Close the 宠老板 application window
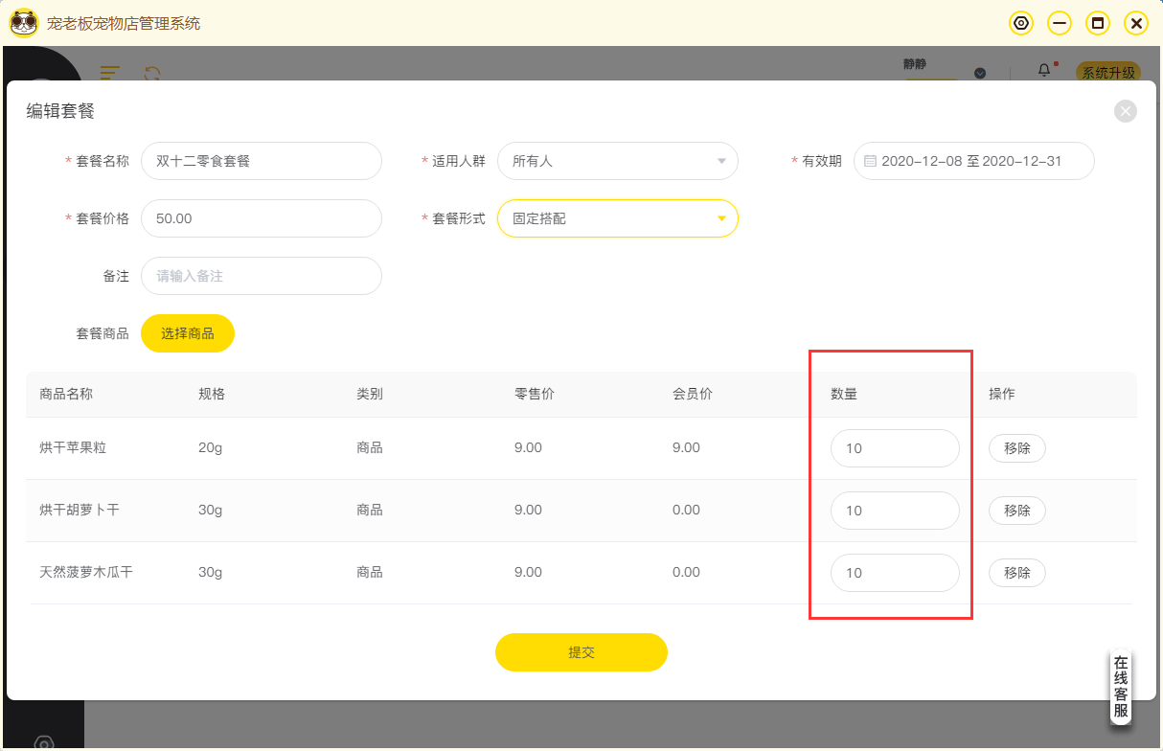Viewport: 1163px width, 751px height. tap(1136, 23)
